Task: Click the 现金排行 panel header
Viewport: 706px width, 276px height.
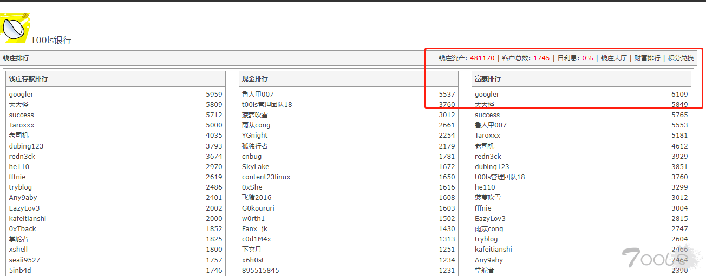Action: click(254, 79)
